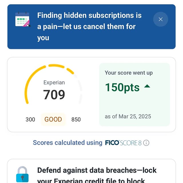Open the 'Defend against data breaches' card text
183x183 pixels.
pyautogui.click(x=97, y=174)
